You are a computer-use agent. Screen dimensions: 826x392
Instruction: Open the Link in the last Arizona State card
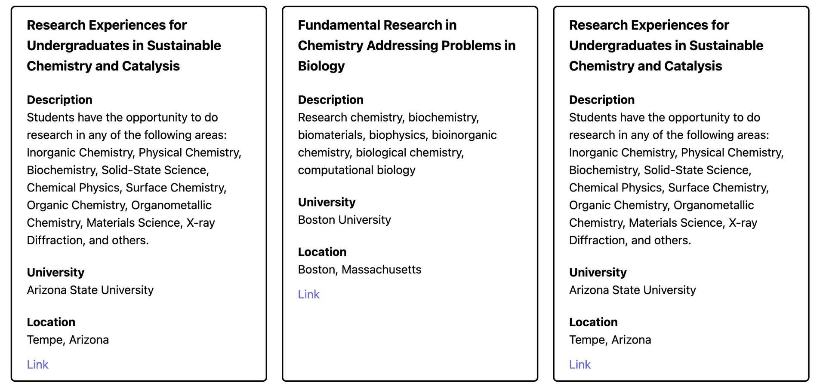pos(579,365)
